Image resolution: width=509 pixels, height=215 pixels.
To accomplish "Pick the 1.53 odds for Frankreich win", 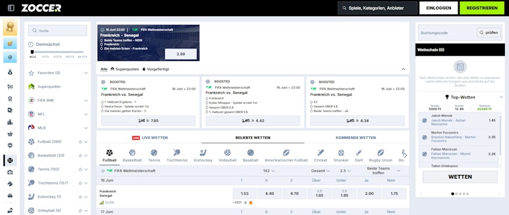I will [x=244, y=193].
